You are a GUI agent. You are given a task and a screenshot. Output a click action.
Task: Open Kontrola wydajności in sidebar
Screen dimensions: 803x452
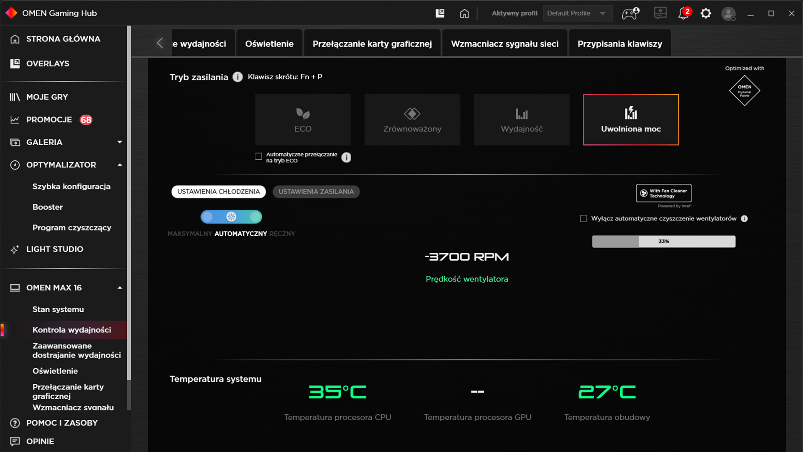point(72,330)
